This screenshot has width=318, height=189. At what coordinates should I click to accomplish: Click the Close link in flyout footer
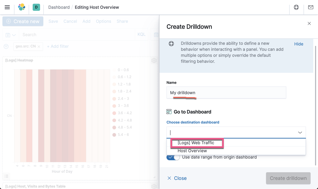click(x=177, y=178)
